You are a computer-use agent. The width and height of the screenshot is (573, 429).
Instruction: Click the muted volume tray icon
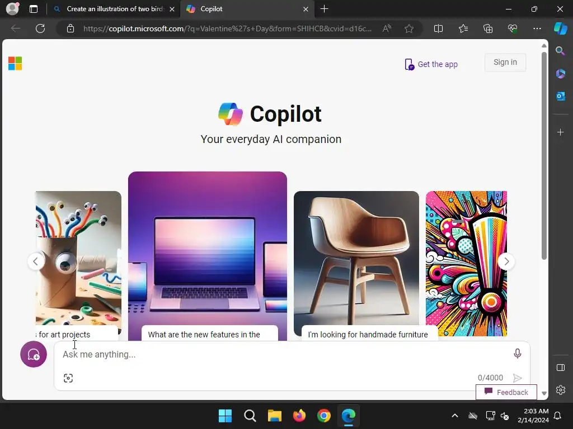tap(505, 416)
